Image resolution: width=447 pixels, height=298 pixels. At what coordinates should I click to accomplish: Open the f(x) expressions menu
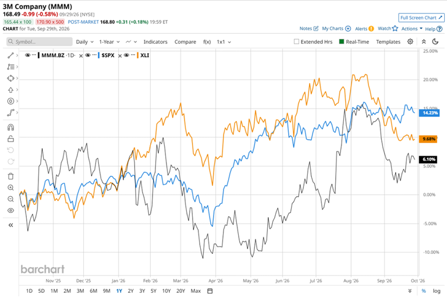pos(207,42)
